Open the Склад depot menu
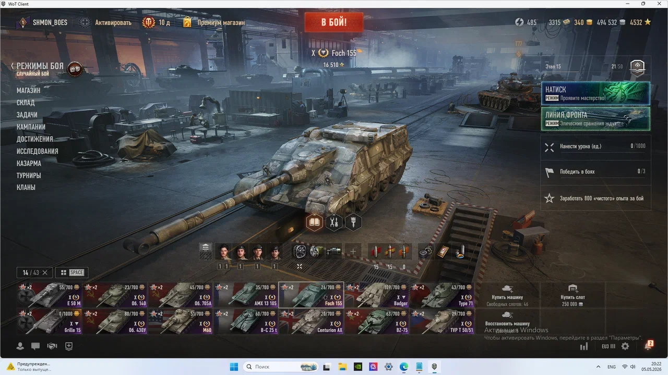This screenshot has height=375, width=668. [x=26, y=103]
